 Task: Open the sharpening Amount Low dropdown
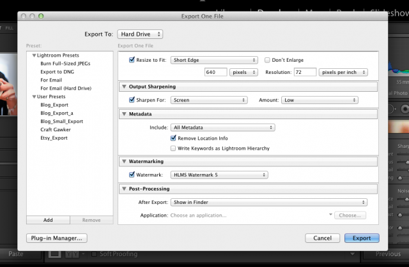[x=320, y=100]
